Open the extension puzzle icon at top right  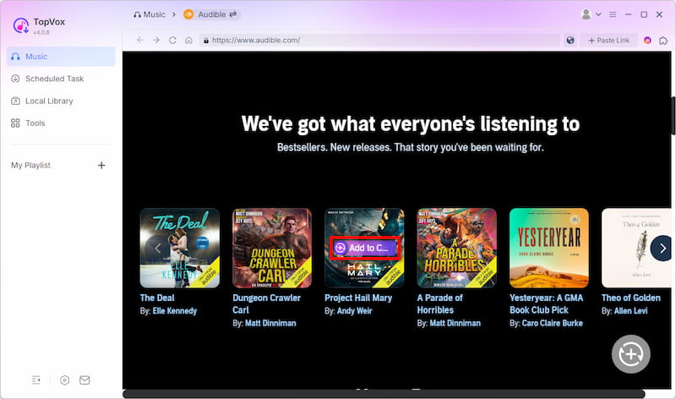(663, 40)
